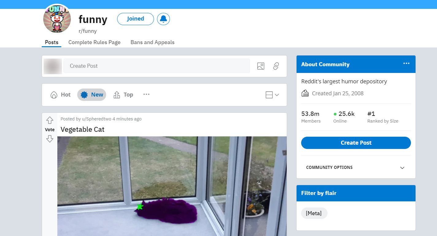
Task: Expand the Community Options section
Action: coord(356,167)
